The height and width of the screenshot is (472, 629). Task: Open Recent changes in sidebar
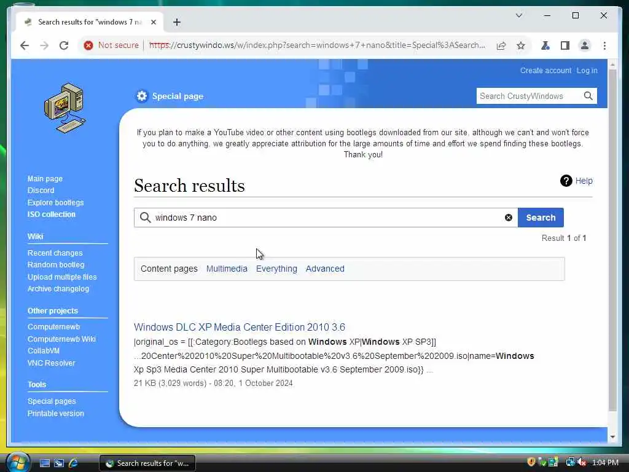point(55,253)
